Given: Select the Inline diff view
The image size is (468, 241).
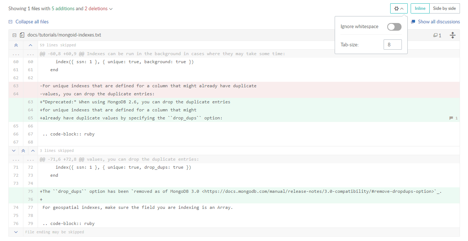Looking at the screenshot, I should click(420, 8).
